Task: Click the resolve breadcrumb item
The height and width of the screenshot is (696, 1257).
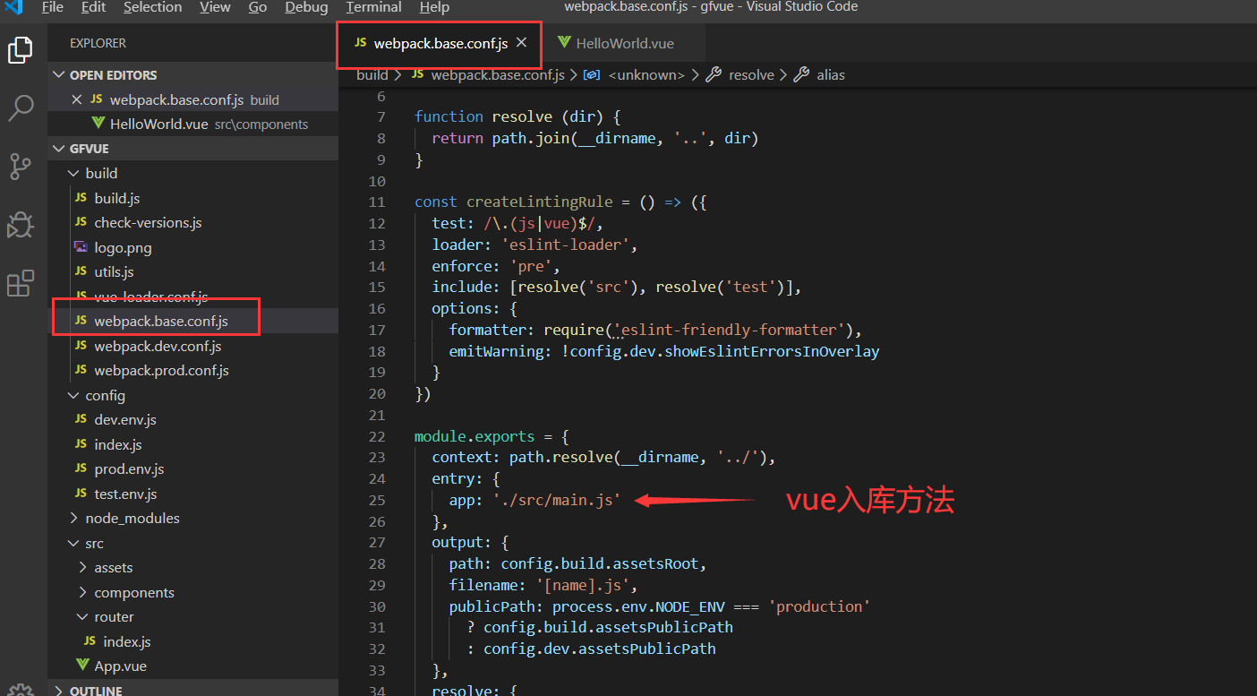Action: point(751,75)
